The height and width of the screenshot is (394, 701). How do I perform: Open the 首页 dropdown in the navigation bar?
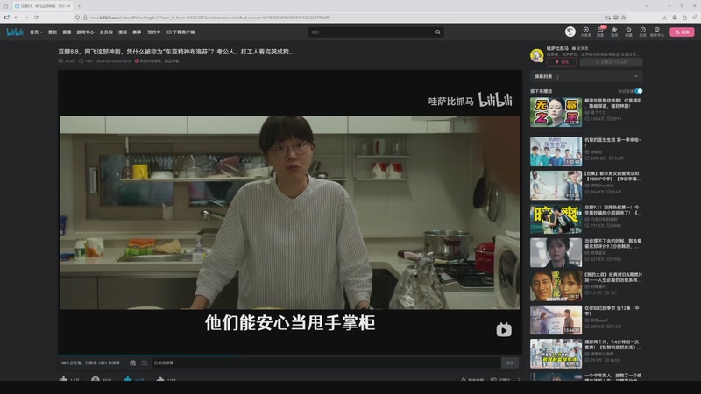(x=36, y=32)
